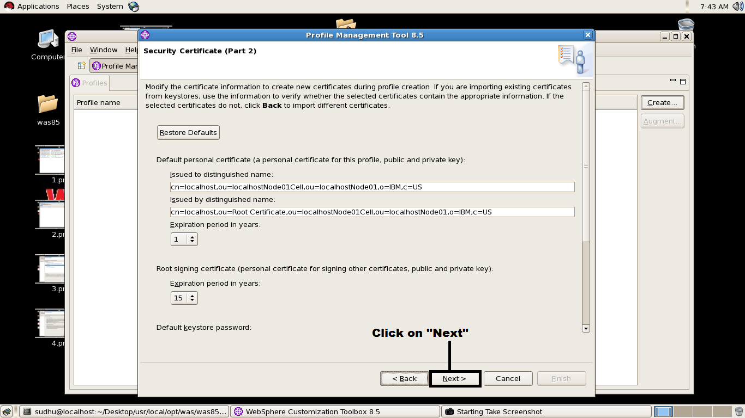Switch to the Profiles tab
This screenshot has width=745, height=418.
pyautogui.click(x=89, y=83)
